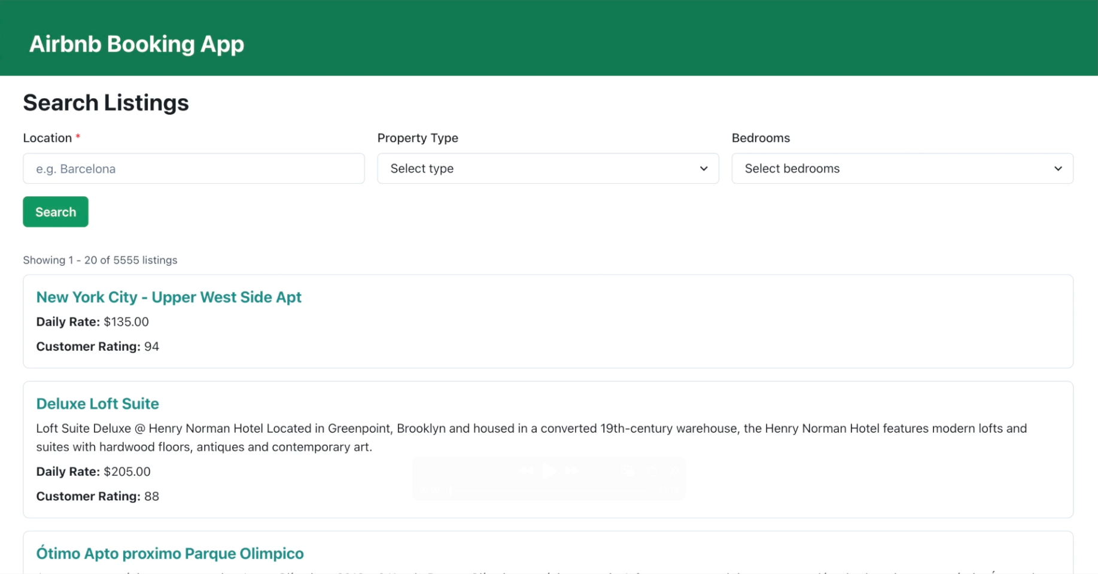The width and height of the screenshot is (1098, 574).
Task: Open New York City - Upper West Side Apt listing
Action: 168,297
